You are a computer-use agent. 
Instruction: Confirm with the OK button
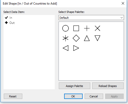73,96
